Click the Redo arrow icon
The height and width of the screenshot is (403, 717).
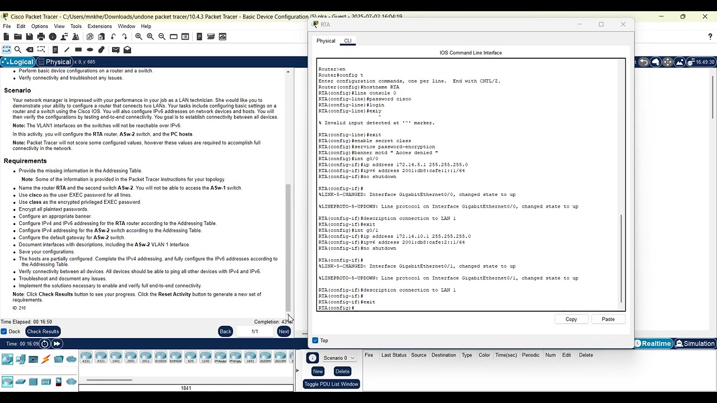coord(124,36)
